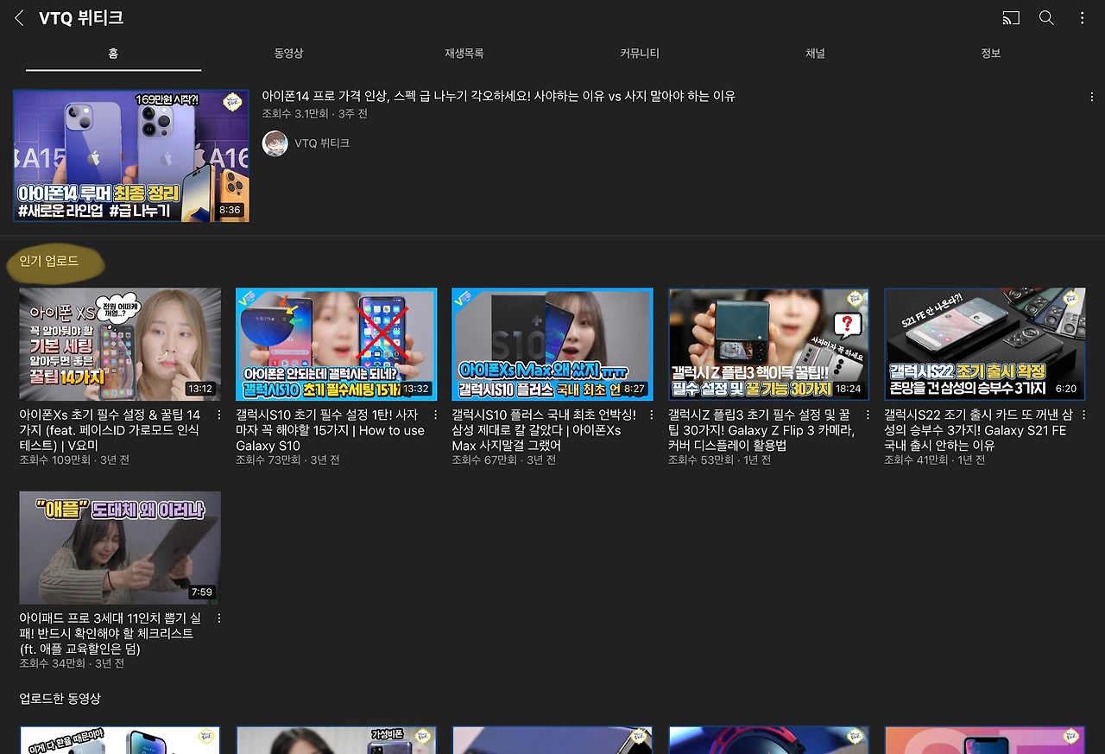Open the 갤럭시S10 플러스 국내 최초 언박싱 title
Screen dimensions: 1105x754
544,430
